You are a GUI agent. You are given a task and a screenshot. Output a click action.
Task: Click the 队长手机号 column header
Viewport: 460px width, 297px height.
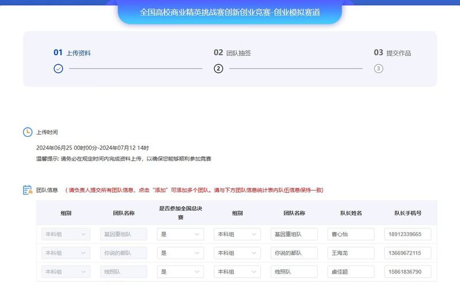click(x=408, y=213)
